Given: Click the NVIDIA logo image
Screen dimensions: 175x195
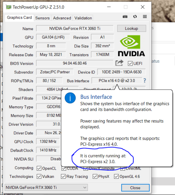Looking at the screenshot, I should (132, 46).
